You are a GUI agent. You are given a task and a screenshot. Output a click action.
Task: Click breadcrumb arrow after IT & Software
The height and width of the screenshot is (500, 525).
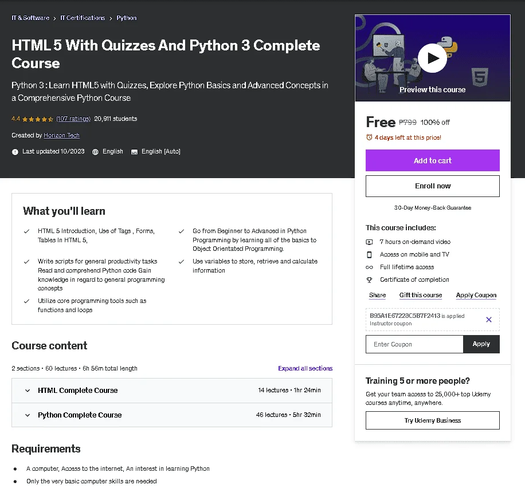pyautogui.click(x=54, y=18)
